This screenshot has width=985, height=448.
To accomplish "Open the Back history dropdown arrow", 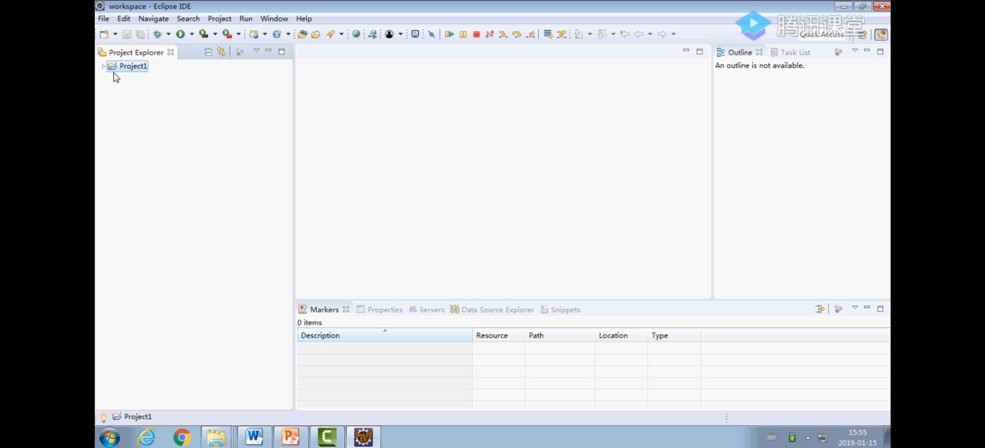I will coord(650,34).
